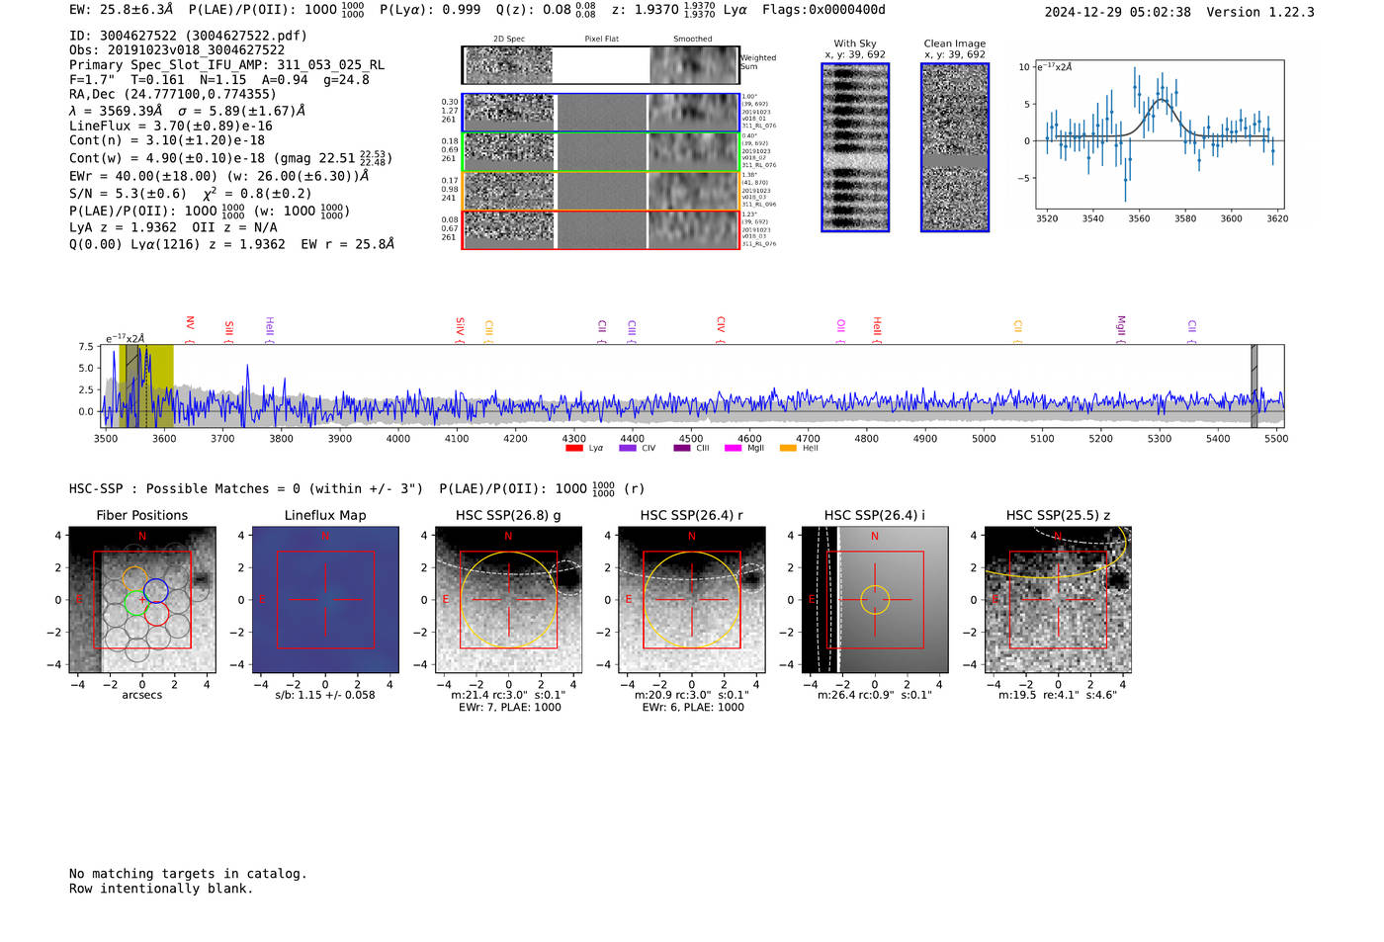Open the Clean Image cutout
Viewport: 1384px width, 942px height.
(x=955, y=147)
